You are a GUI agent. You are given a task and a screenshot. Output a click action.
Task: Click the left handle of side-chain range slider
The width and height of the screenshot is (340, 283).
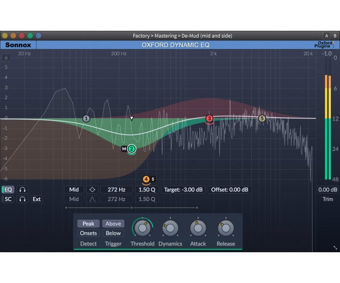66,208
